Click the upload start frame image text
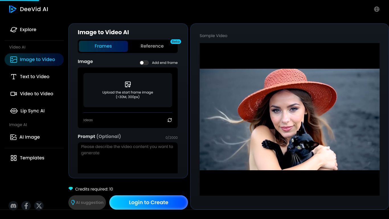Viewport: 389px width, 219px height. pos(128,95)
